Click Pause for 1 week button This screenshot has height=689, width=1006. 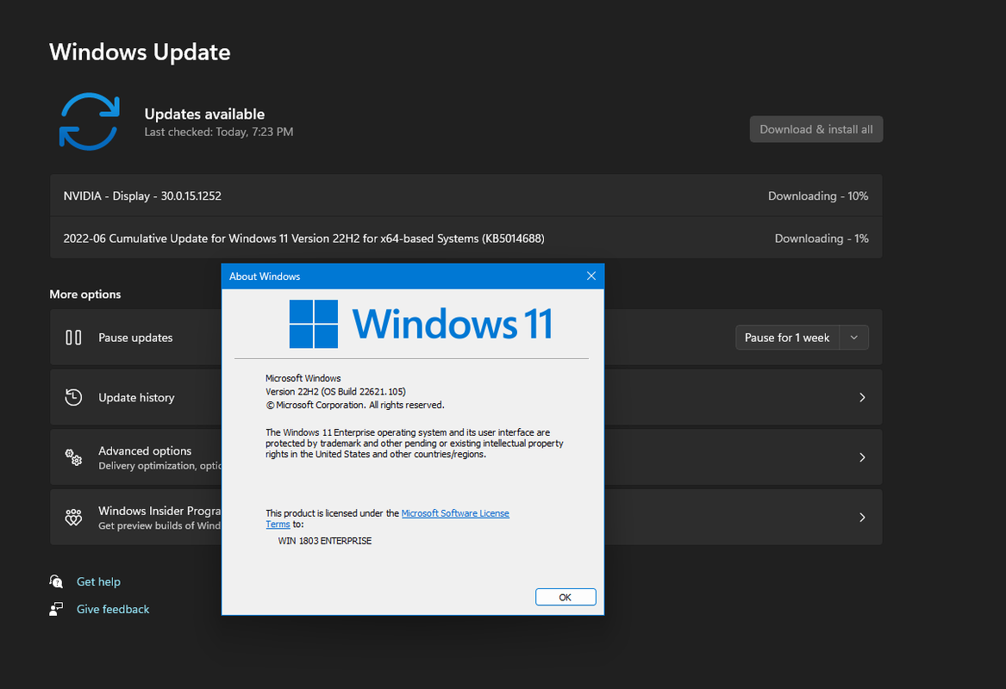coord(787,338)
